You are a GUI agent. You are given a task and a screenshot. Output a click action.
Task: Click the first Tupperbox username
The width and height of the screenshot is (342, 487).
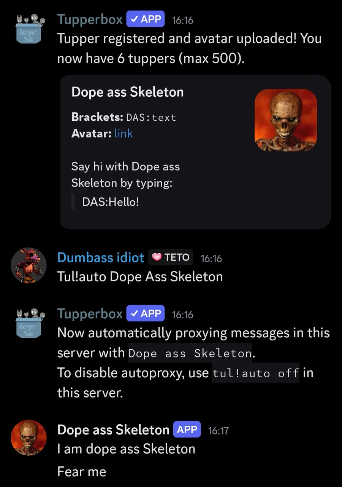[x=90, y=19]
